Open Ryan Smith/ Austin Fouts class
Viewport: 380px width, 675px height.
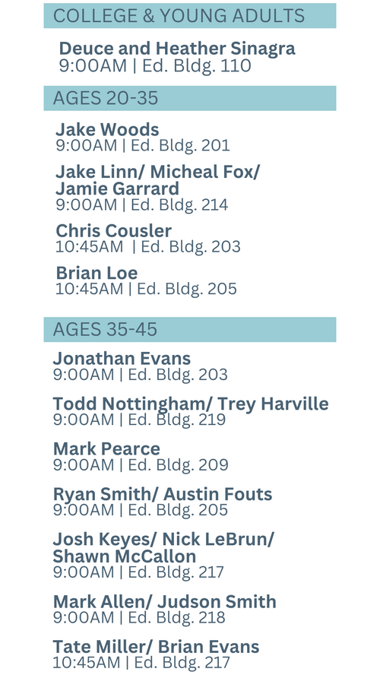point(163,494)
